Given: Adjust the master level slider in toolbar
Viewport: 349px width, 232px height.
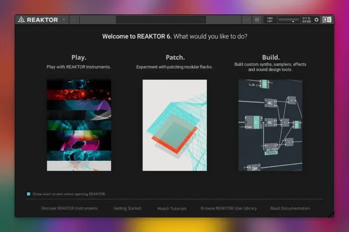Looking at the screenshot, I should click(x=289, y=20).
